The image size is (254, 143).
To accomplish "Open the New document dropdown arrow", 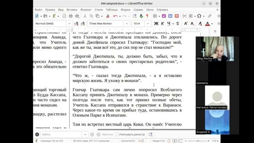I will [41, 16].
